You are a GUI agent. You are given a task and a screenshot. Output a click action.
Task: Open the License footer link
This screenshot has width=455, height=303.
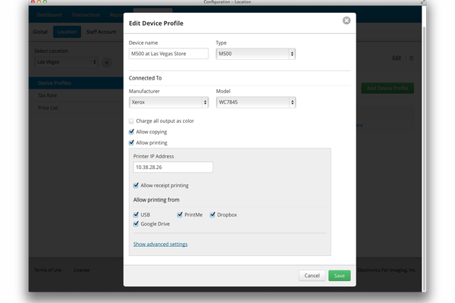[81, 270]
